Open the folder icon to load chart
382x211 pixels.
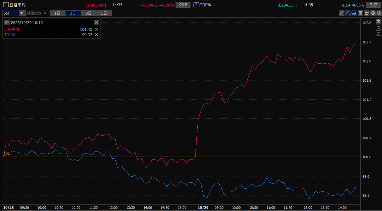tap(366, 13)
